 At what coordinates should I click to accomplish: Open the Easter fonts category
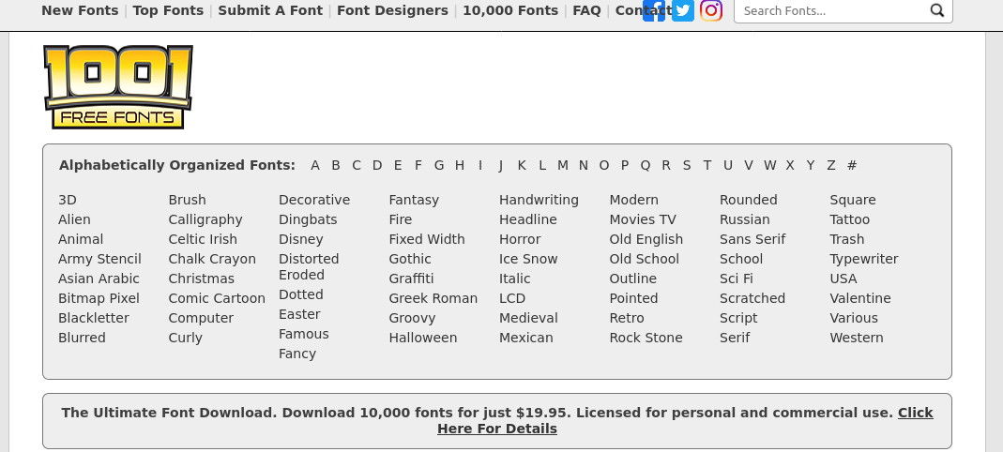coord(299,314)
